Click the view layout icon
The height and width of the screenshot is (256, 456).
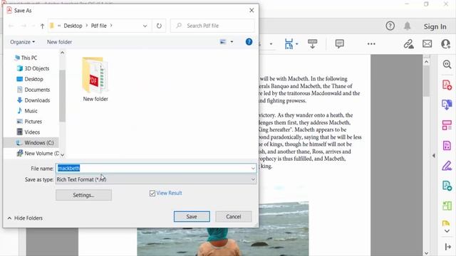pos(223,42)
